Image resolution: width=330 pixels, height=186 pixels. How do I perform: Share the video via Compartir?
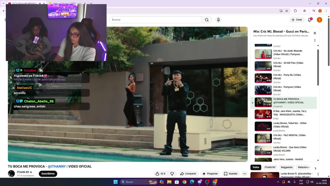(x=188, y=174)
